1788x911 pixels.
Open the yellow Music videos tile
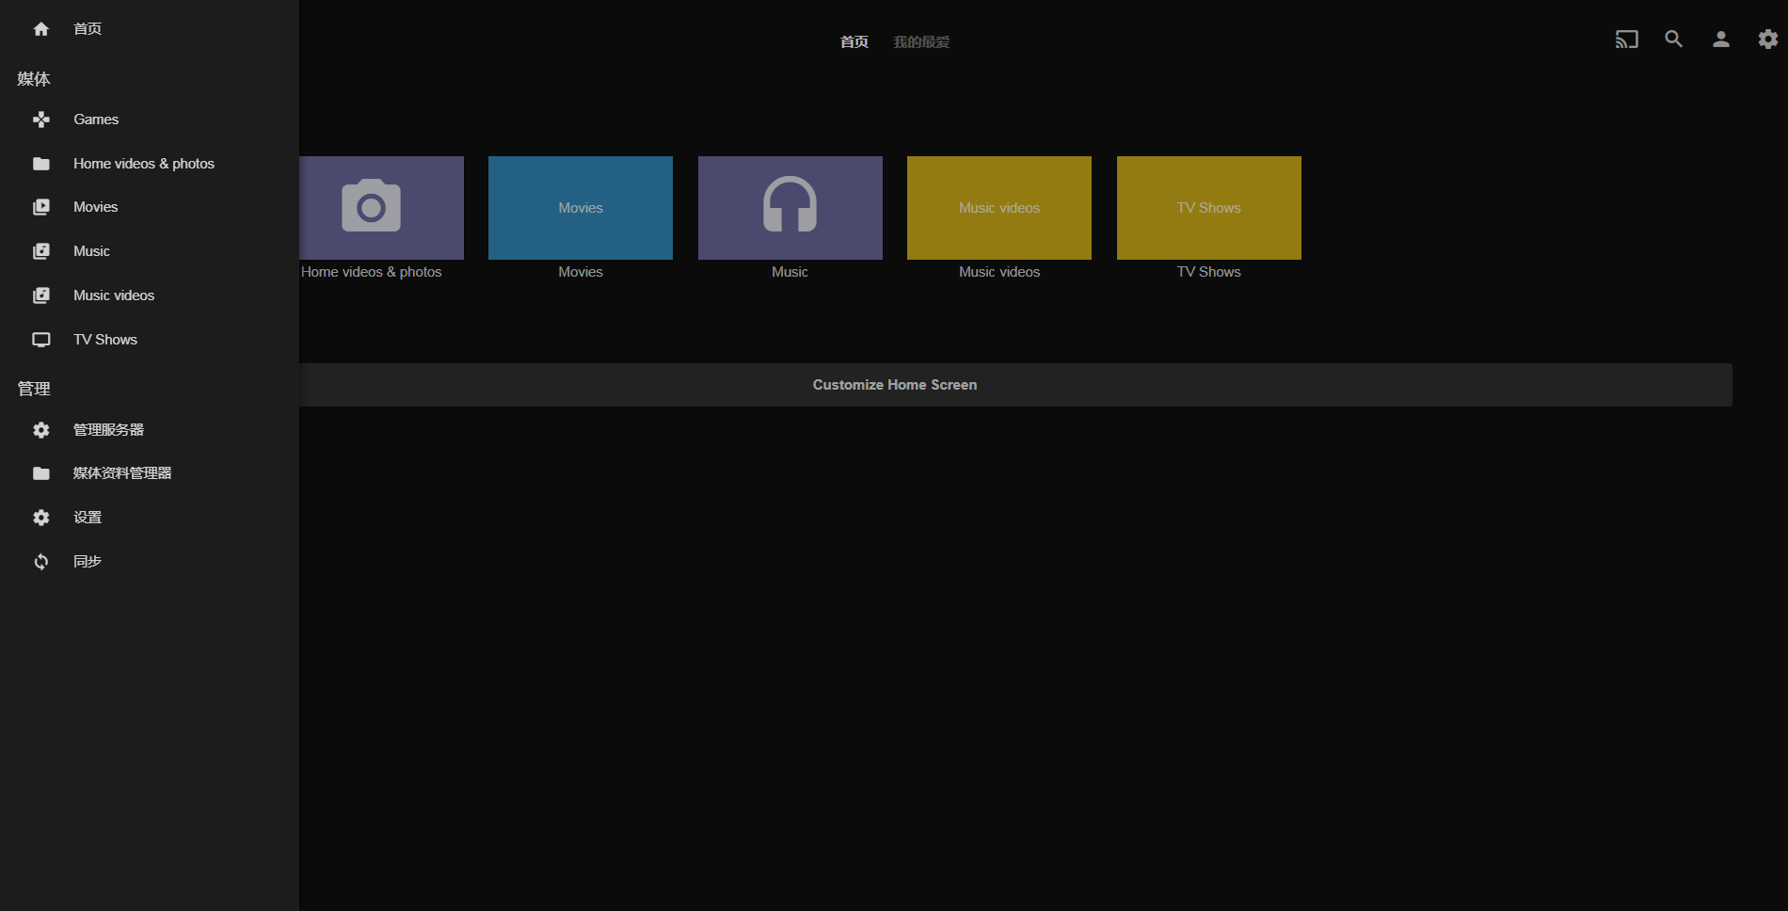[999, 208]
